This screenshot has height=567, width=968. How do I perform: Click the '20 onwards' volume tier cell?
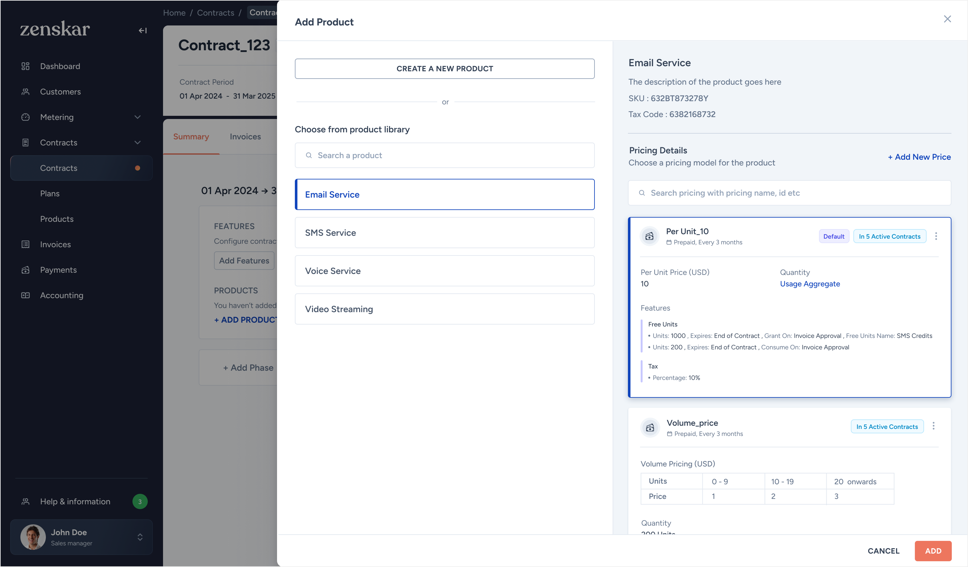click(860, 481)
